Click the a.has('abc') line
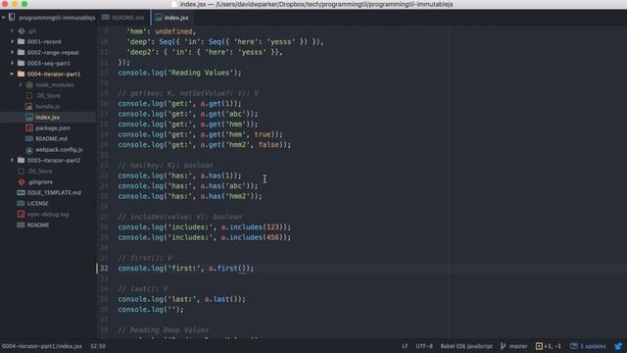The image size is (627, 353). (188, 186)
